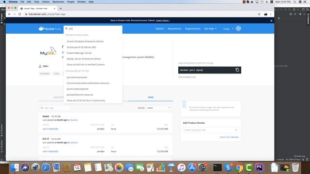Viewport: 310px width, 174px height.
Task: Open Skype from the dock
Action: [x=228, y=168]
